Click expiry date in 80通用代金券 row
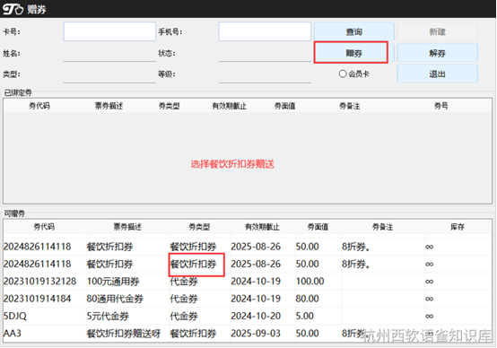This screenshot has height=348, width=497. click(256, 299)
